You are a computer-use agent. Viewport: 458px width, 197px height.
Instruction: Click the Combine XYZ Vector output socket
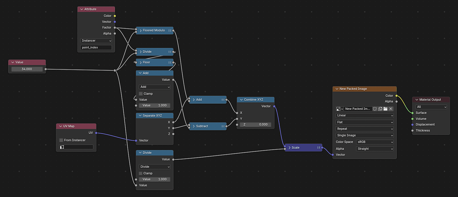tap(274, 106)
